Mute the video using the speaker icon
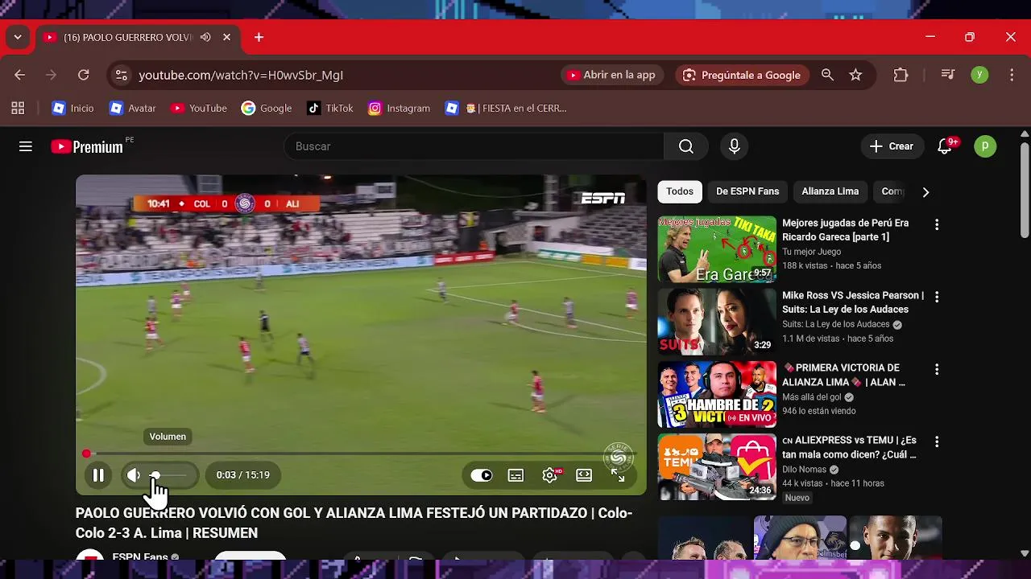 (x=134, y=475)
